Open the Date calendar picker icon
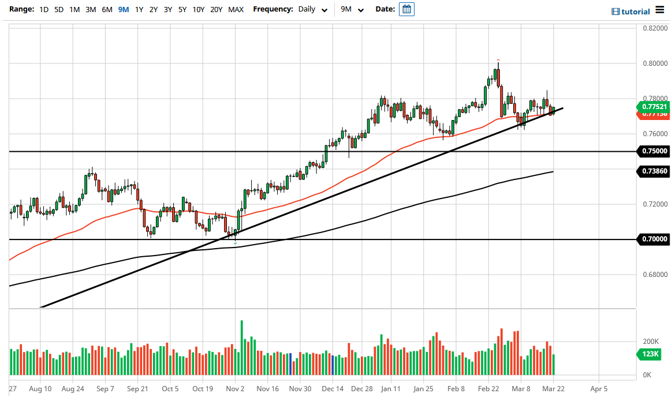Screen dimensions: 672x401 tap(406, 9)
